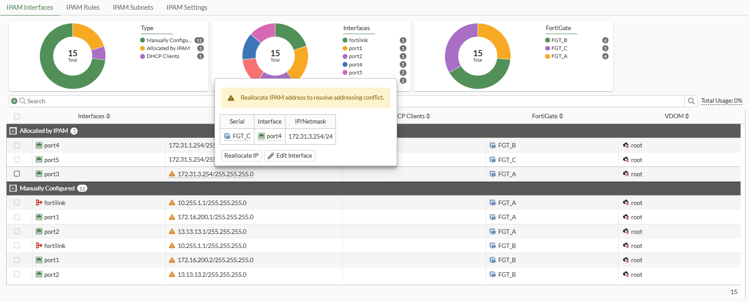The height and width of the screenshot is (302, 749).
Task: Click the pencil icon on Edit Interface
Action: (x=271, y=156)
